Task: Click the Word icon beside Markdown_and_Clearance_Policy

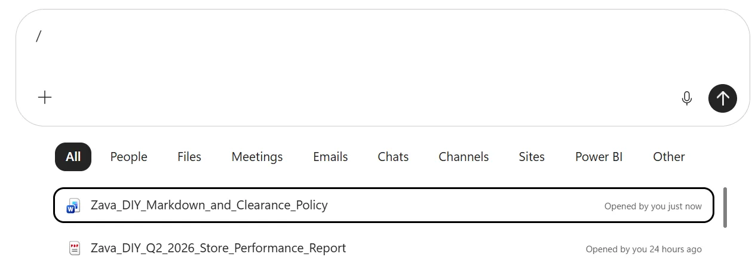Action: click(73, 206)
